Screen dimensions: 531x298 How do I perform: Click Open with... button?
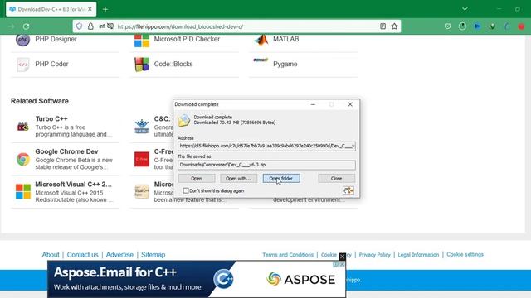[238, 179]
